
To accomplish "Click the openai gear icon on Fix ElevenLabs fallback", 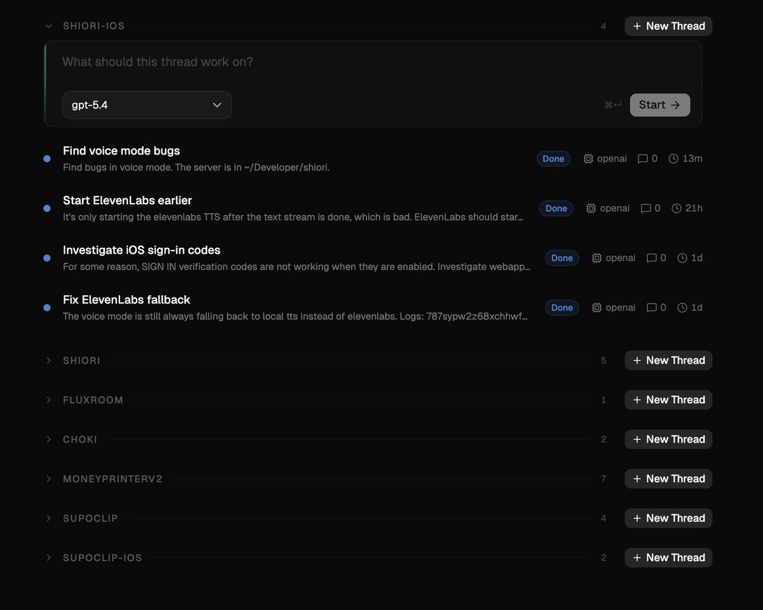I will 596,307.
